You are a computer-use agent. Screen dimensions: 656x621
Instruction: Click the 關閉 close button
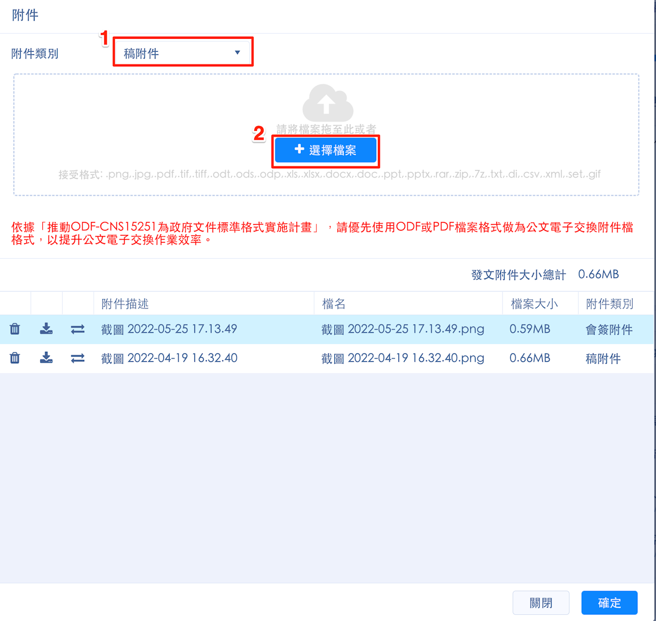(x=541, y=603)
